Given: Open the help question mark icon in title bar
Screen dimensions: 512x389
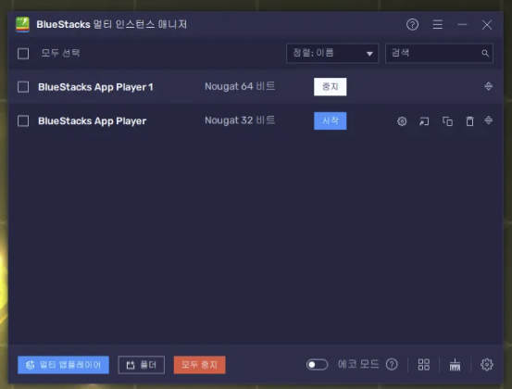Looking at the screenshot, I should [x=412, y=24].
